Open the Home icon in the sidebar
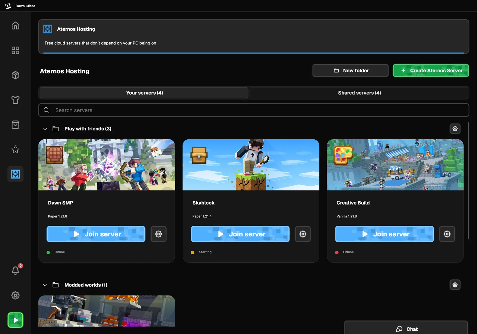477x334 pixels. [15, 26]
